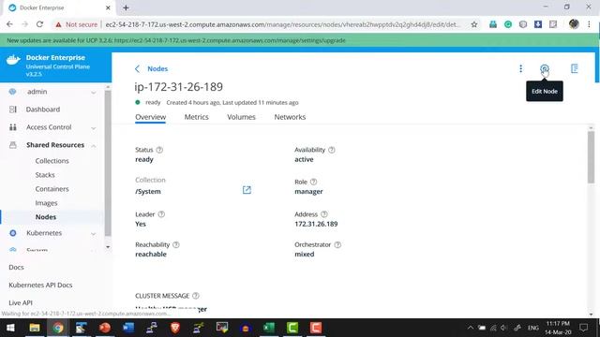
Task: Open the System collection external link icon
Action: pyautogui.click(x=247, y=190)
